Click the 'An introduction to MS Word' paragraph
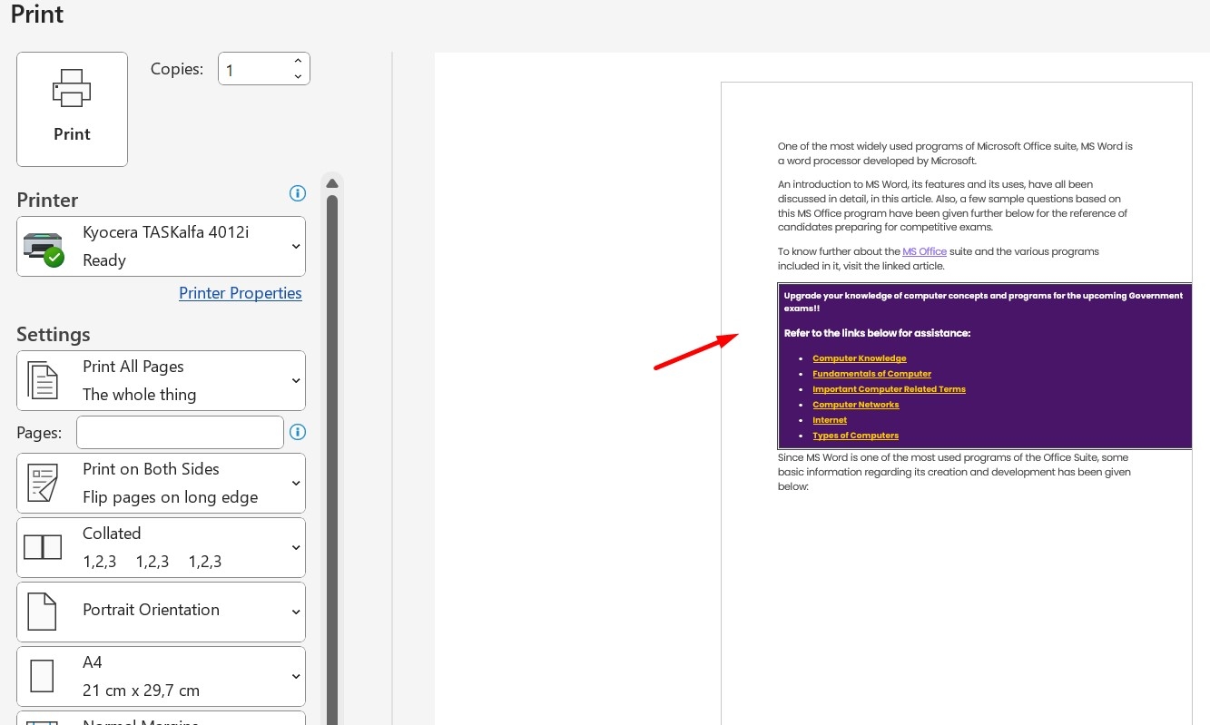Screen dimensions: 1210x725 coord(952,206)
